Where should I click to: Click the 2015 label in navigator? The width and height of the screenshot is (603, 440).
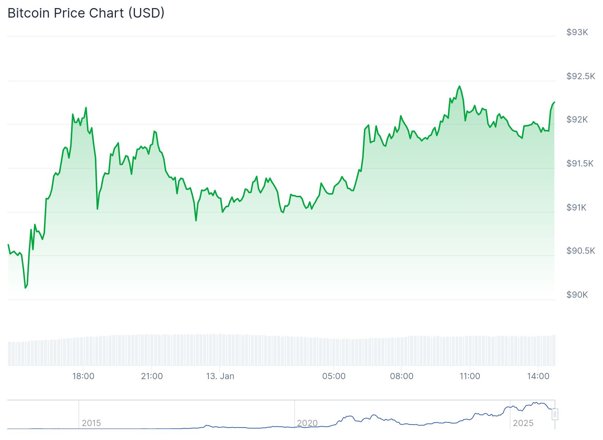(x=91, y=423)
